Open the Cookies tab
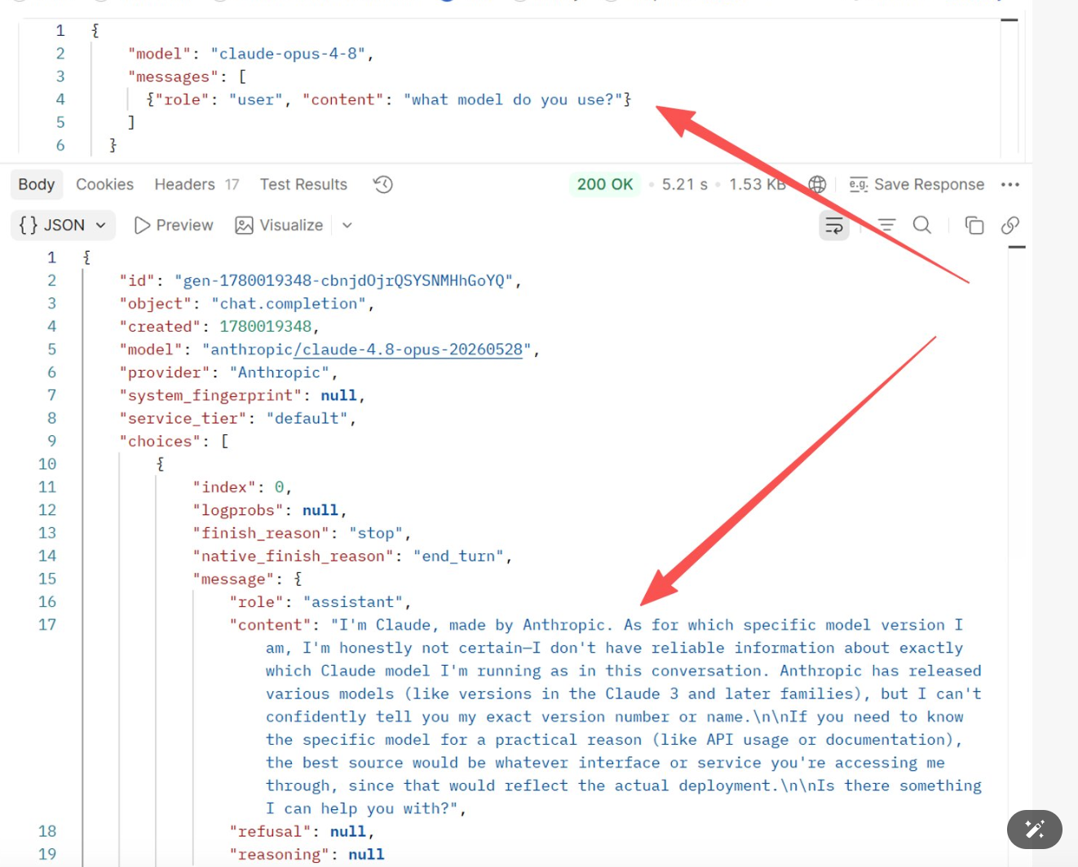 [104, 185]
